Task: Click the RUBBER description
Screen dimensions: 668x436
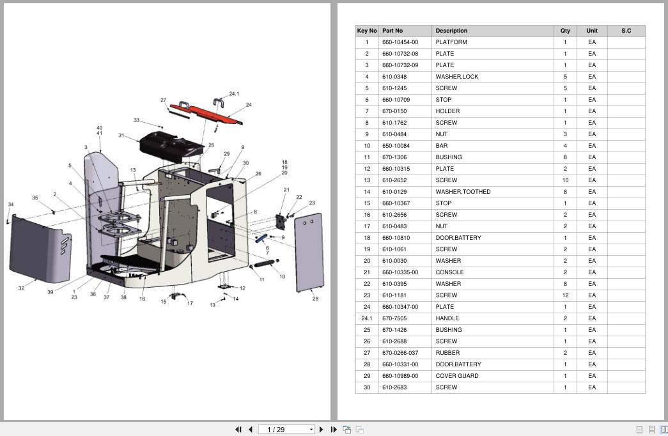Action: (x=447, y=353)
